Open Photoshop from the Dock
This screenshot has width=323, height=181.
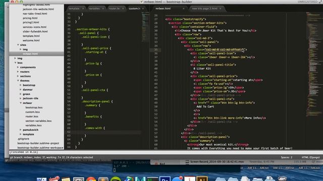pos(165,179)
